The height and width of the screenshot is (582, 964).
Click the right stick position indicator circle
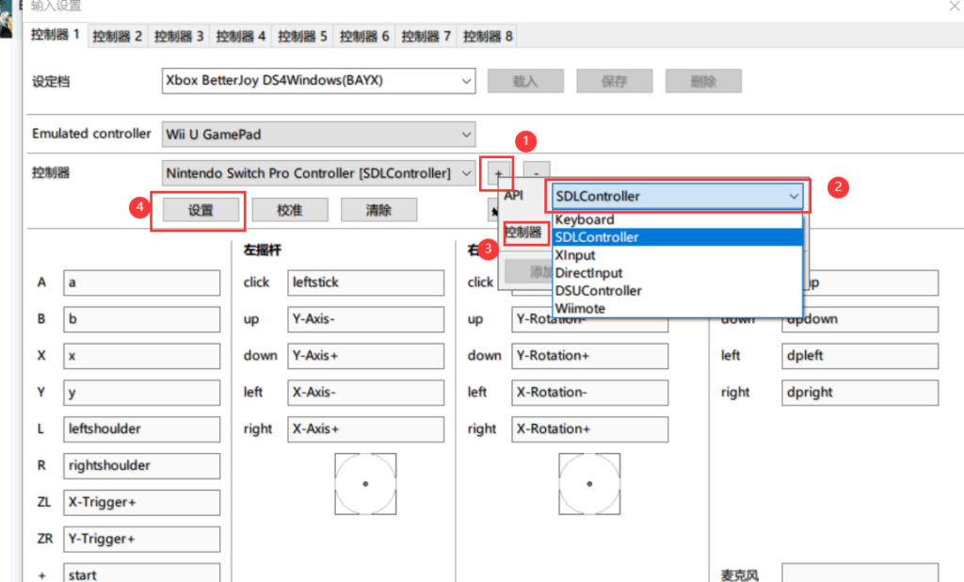pyautogui.click(x=589, y=482)
